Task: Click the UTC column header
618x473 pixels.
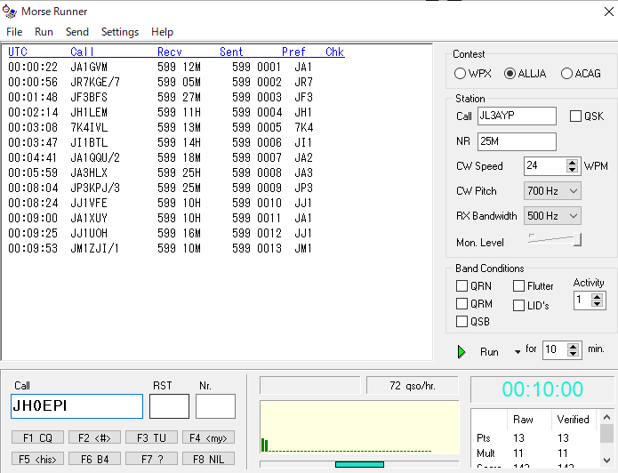Action: (18, 52)
